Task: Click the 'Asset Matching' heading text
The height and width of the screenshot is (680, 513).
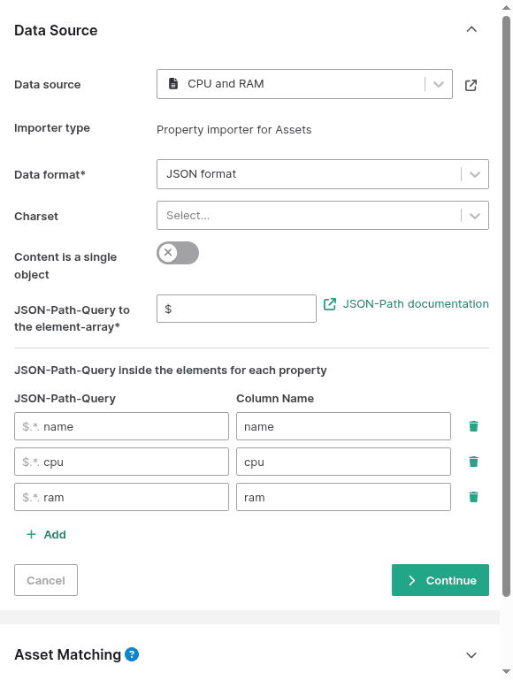Action: click(x=67, y=654)
